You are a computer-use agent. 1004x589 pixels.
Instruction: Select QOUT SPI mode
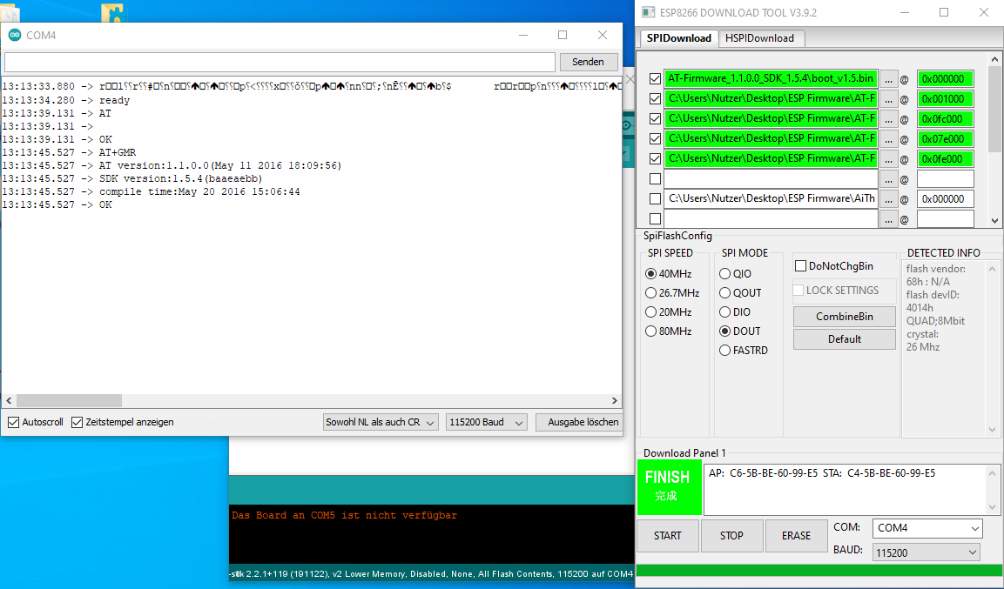click(x=724, y=293)
